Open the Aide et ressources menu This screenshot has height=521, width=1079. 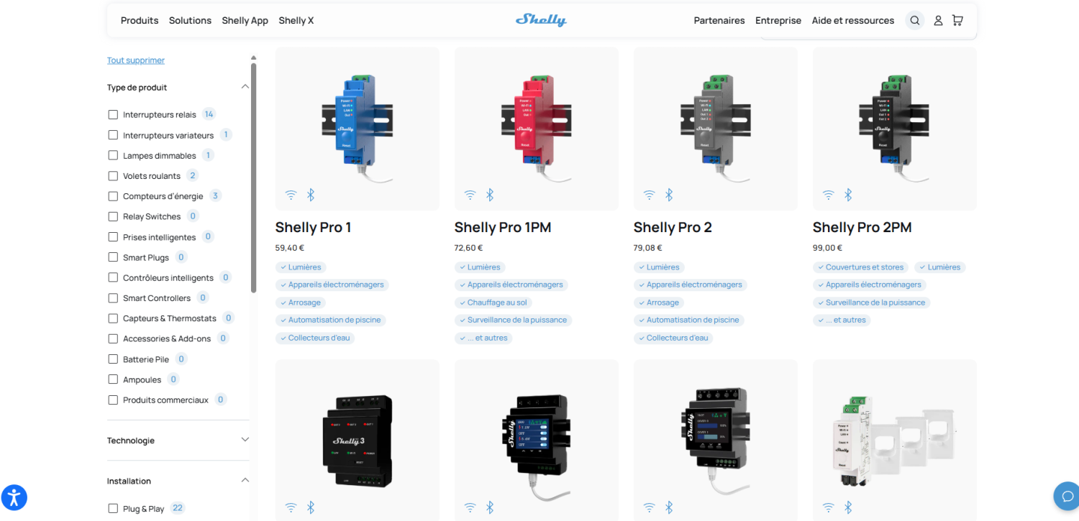click(853, 21)
